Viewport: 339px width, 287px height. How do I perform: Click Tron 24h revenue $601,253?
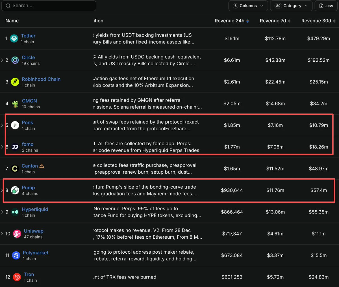click(232, 277)
